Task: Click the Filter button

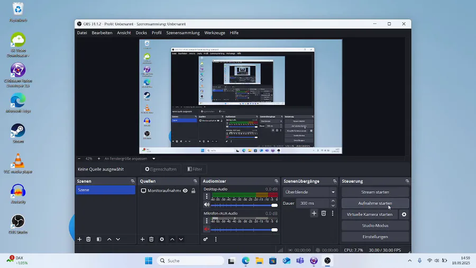Action: point(195,169)
